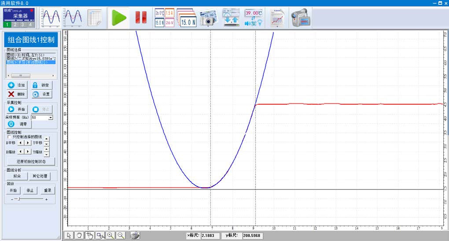The width and height of the screenshot is (449, 241).
Task: Click the green play button in toolbar
Action: pyautogui.click(x=118, y=18)
